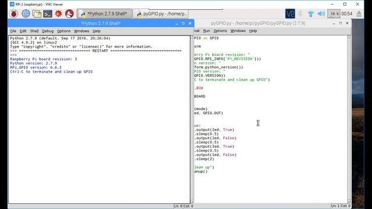Click the 'BOARD' text in the editor
The image size is (372, 209).
click(x=200, y=96)
